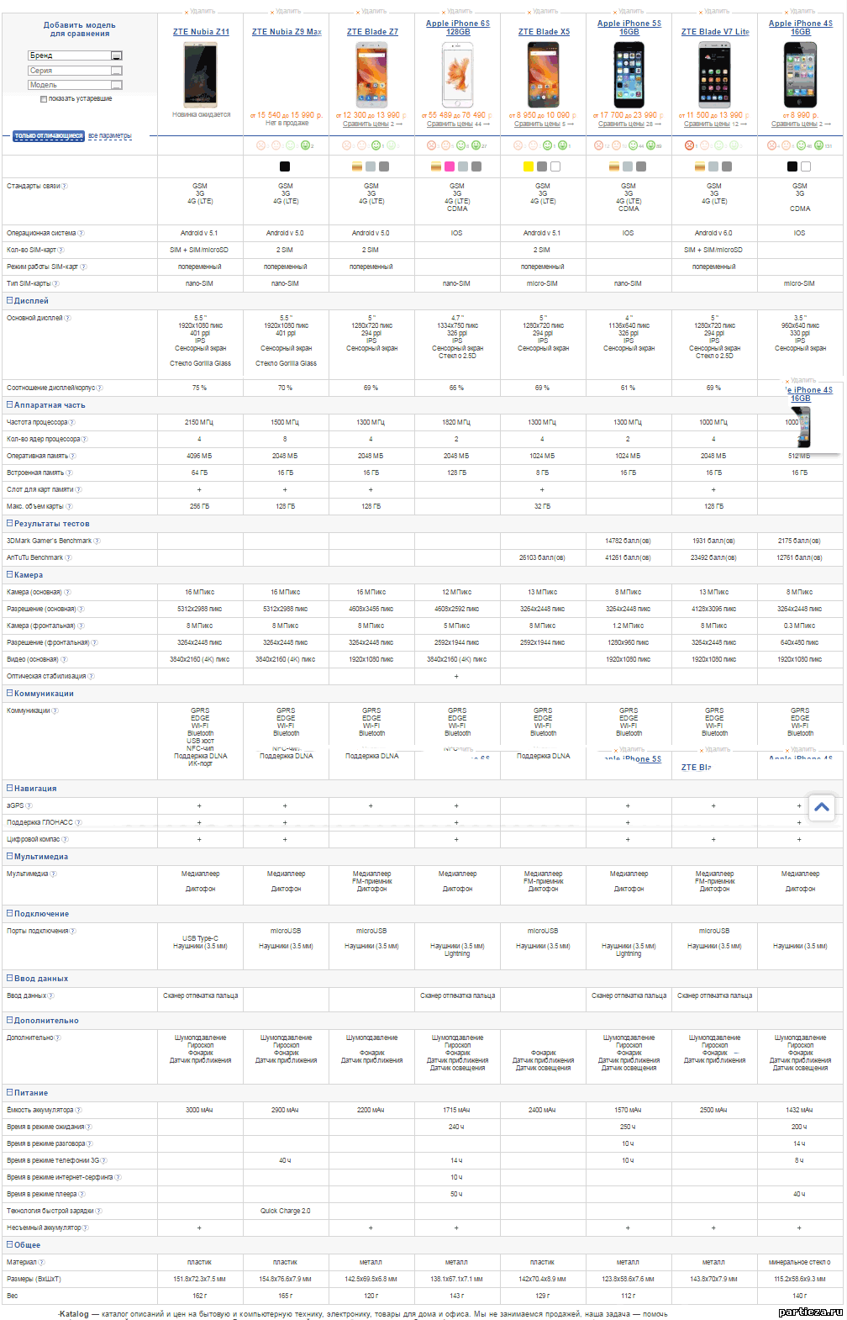This screenshot has height=1320, width=847.
Task: Collapse the Мультимедиа section
Action: click(x=10, y=857)
